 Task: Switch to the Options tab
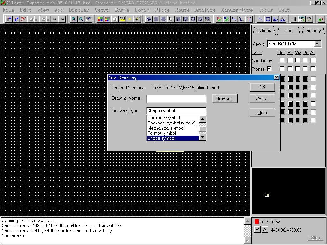tap(263, 31)
